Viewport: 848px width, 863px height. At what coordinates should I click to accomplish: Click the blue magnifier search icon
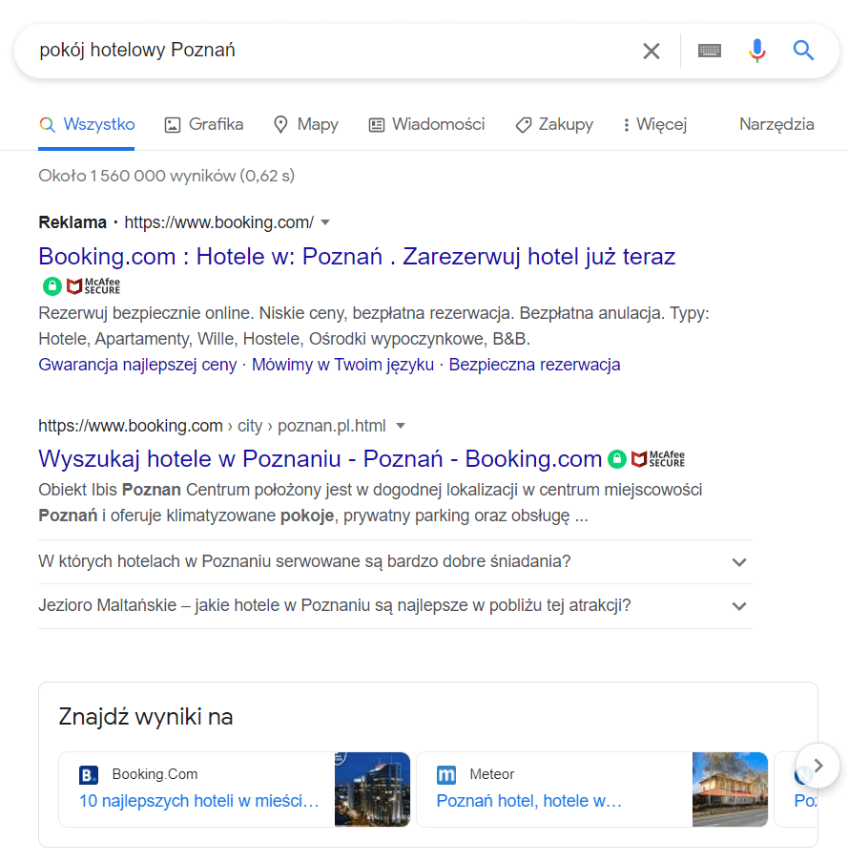click(803, 51)
